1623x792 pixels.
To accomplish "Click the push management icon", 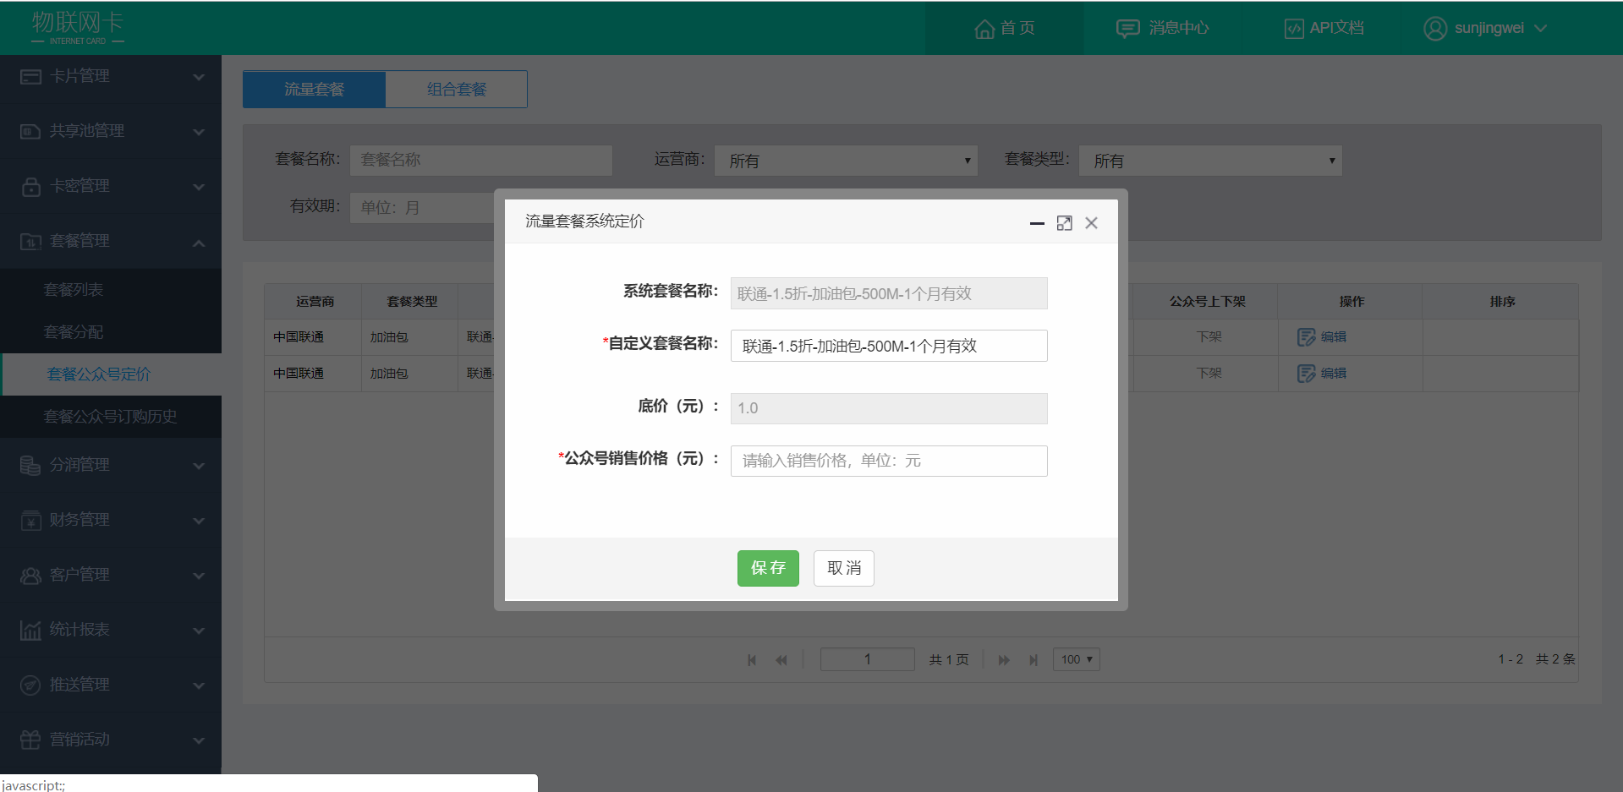I will click(x=30, y=685).
